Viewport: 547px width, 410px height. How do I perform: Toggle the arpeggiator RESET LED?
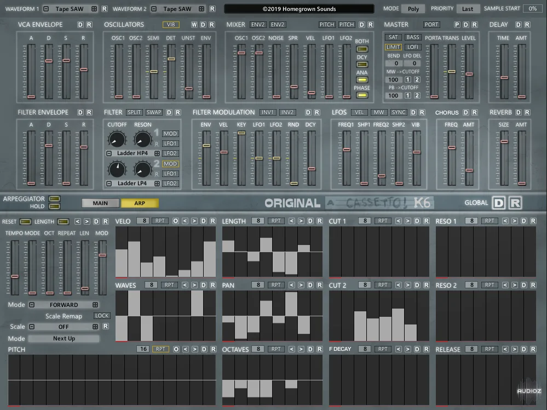point(25,221)
